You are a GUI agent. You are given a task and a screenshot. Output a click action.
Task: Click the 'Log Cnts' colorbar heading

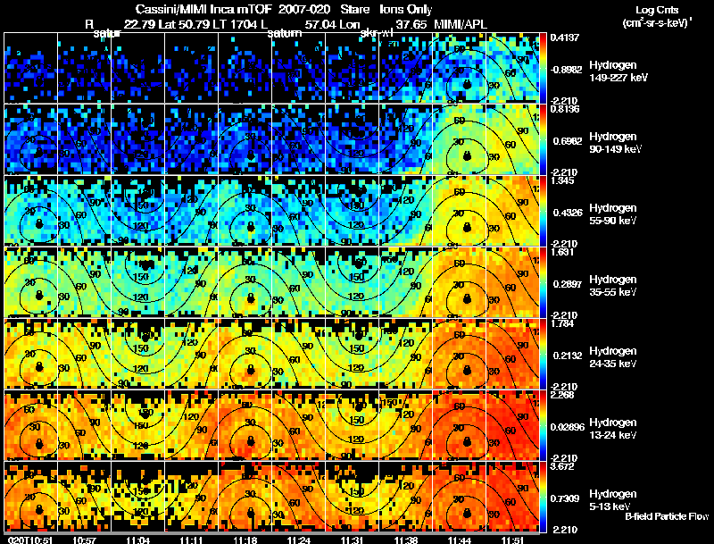(x=657, y=10)
